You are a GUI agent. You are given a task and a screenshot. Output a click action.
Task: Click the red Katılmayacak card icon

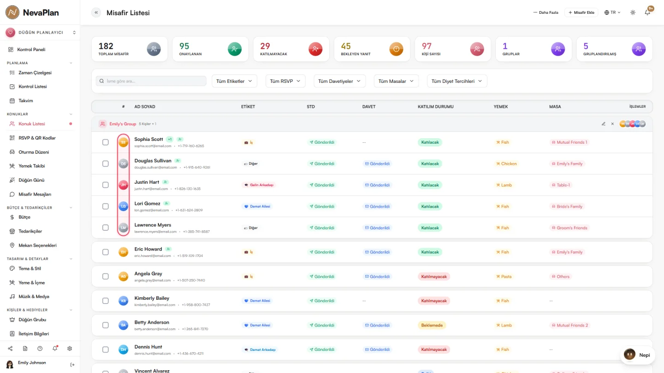tap(315, 49)
